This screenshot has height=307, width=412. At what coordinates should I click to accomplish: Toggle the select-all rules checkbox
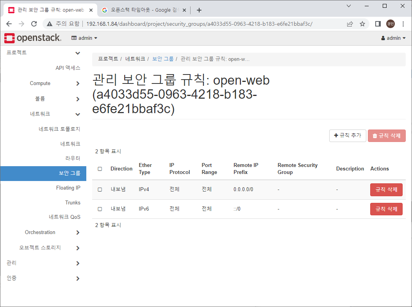tap(100, 169)
